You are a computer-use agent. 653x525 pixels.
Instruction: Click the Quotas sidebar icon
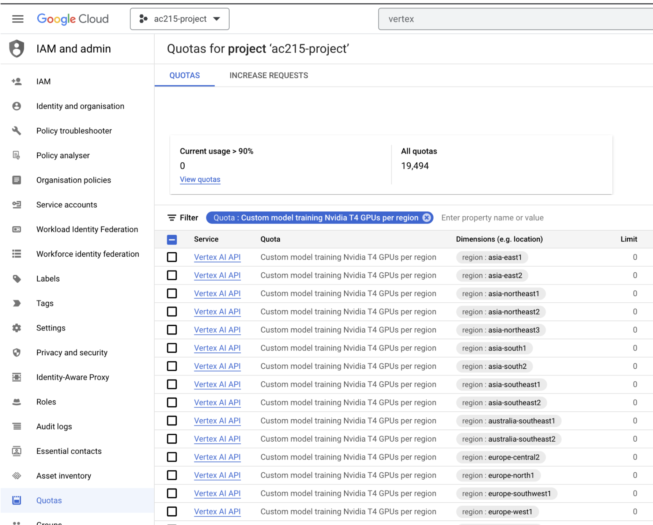(16, 500)
